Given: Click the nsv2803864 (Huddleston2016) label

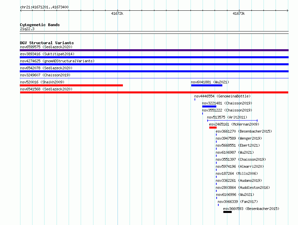Looking at the screenshot, I should tap(243, 187).
